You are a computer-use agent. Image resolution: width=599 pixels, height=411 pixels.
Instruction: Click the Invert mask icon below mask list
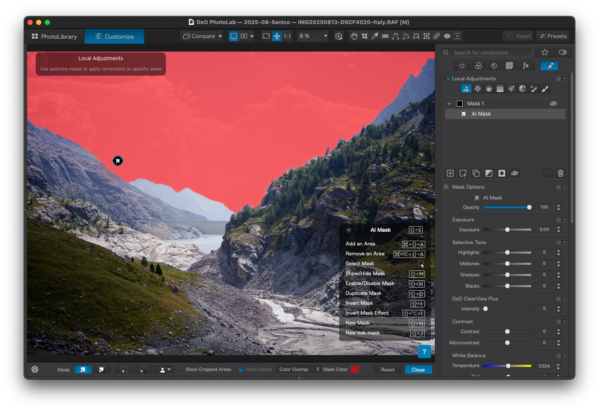489,173
